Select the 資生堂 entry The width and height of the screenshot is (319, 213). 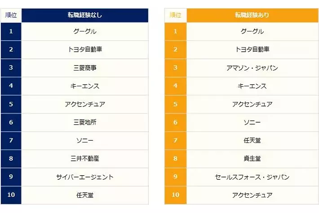point(252,159)
